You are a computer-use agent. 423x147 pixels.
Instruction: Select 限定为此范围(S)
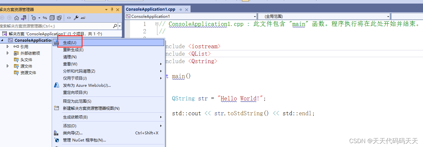click(108, 101)
